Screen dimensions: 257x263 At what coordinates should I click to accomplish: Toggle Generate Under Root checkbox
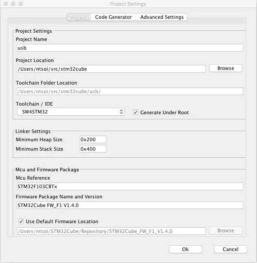click(136, 112)
